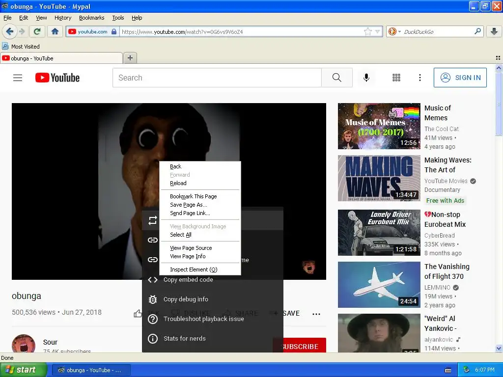Click the thumbs-up like icon

[138, 313]
